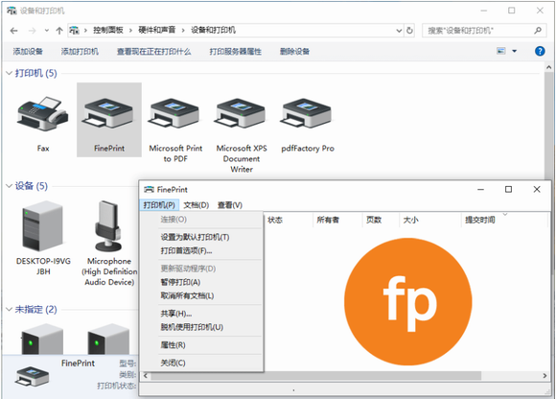
Task: Select the Fax printer icon
Action: coord(43,114)
